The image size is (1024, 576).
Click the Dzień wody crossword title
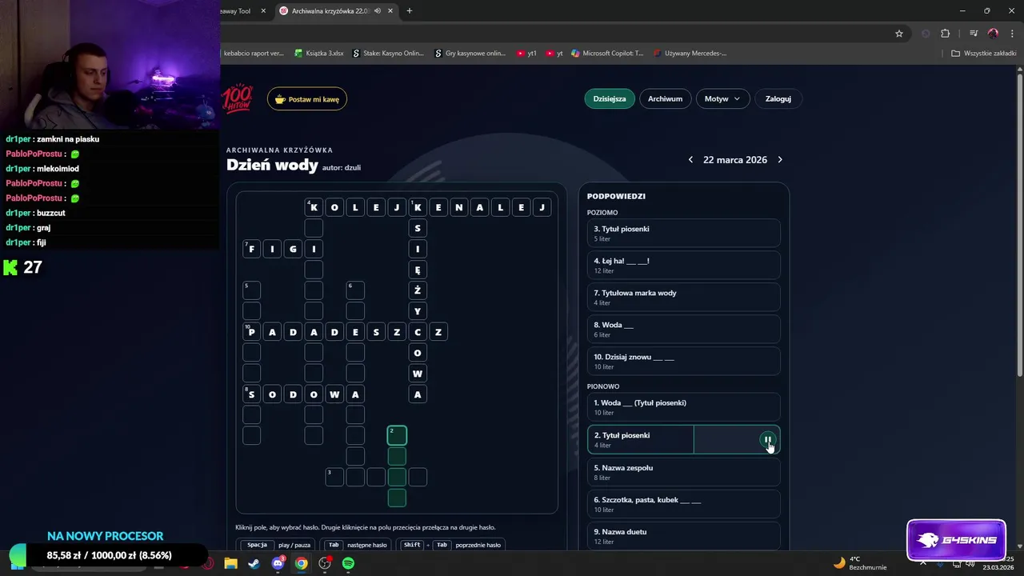(272, 165)
